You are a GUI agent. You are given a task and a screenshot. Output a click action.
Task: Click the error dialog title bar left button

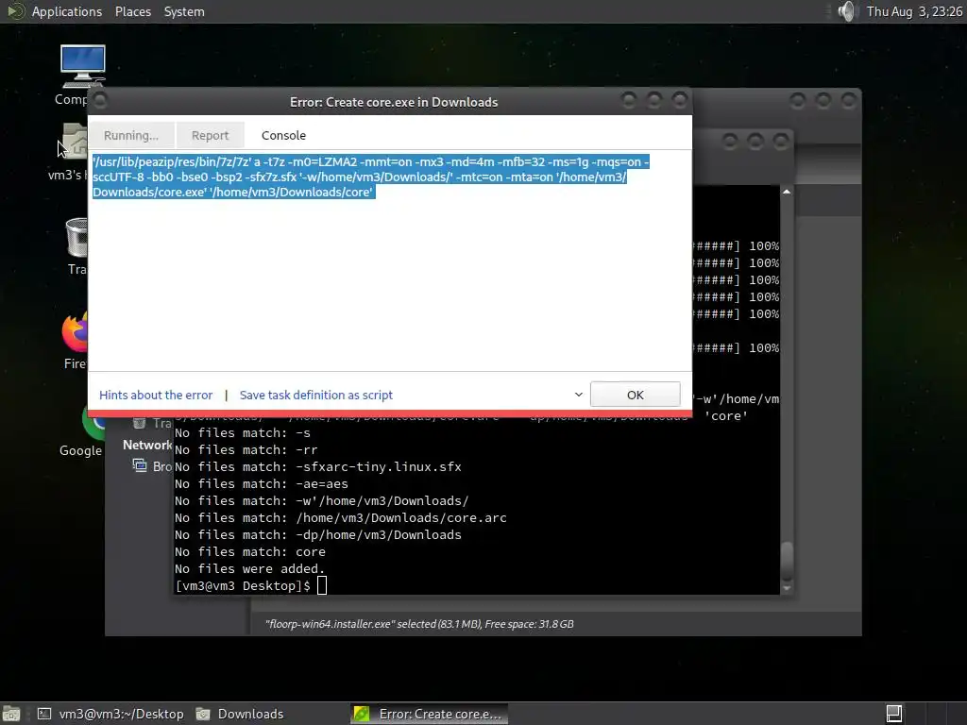click(x=100, y=100)
